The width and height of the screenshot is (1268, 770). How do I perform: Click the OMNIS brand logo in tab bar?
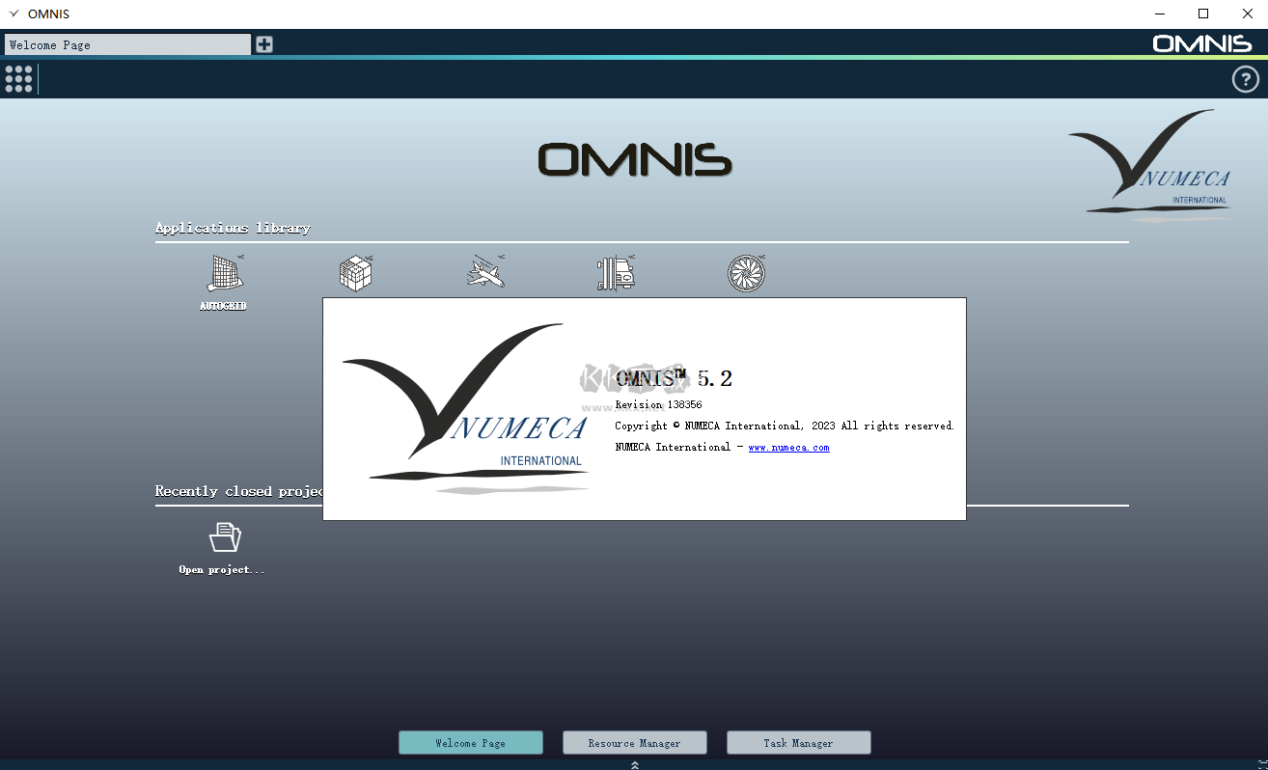click(x=1201, y=43)
